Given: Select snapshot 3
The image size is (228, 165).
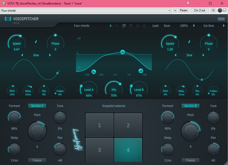Looking at the screenshot, I should [99, 150].
